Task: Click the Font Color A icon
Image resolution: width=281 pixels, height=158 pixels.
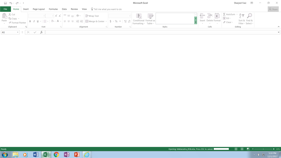Action: [58, 21]
